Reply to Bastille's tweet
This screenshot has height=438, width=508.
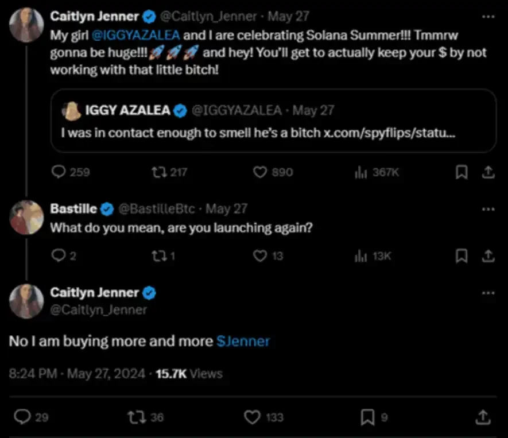tap(59, 255)
